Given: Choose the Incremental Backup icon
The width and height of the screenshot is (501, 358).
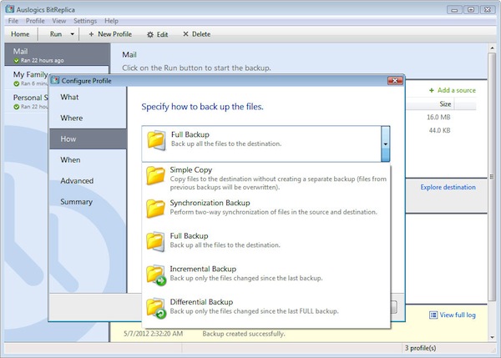Looking at the screenshot, I should click(x=155, y=275).
